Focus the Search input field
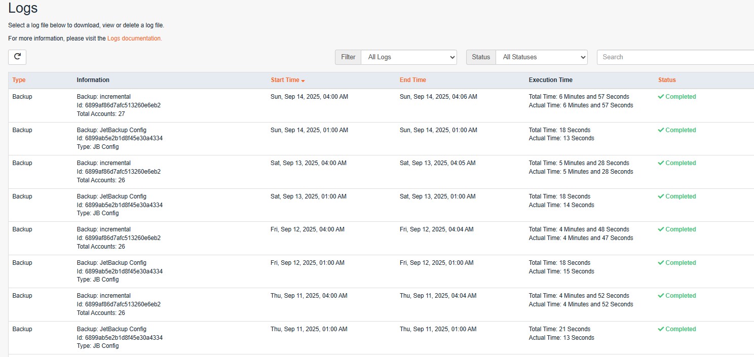 pyautogui.click(x=675, y=57)
